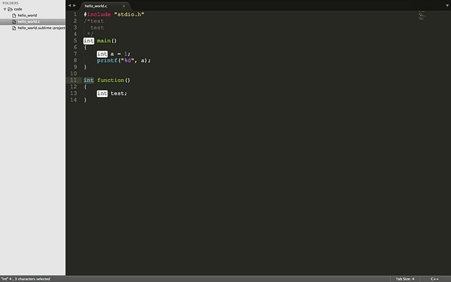The image size is (451, 282).
Task: Click highlighted int before test;
Action: [102, 93]
